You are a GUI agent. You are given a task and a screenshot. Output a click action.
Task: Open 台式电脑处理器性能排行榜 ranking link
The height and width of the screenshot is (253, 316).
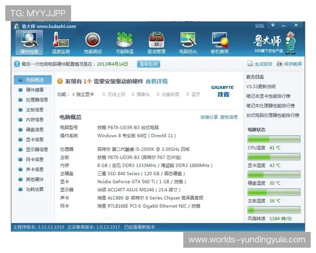[273, 115]
